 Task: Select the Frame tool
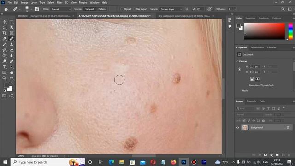12,33
